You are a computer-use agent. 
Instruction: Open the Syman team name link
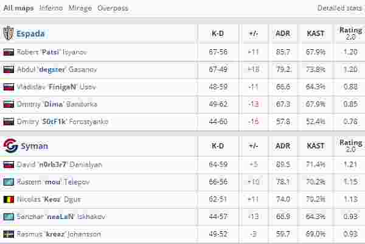tap(34, 146)
